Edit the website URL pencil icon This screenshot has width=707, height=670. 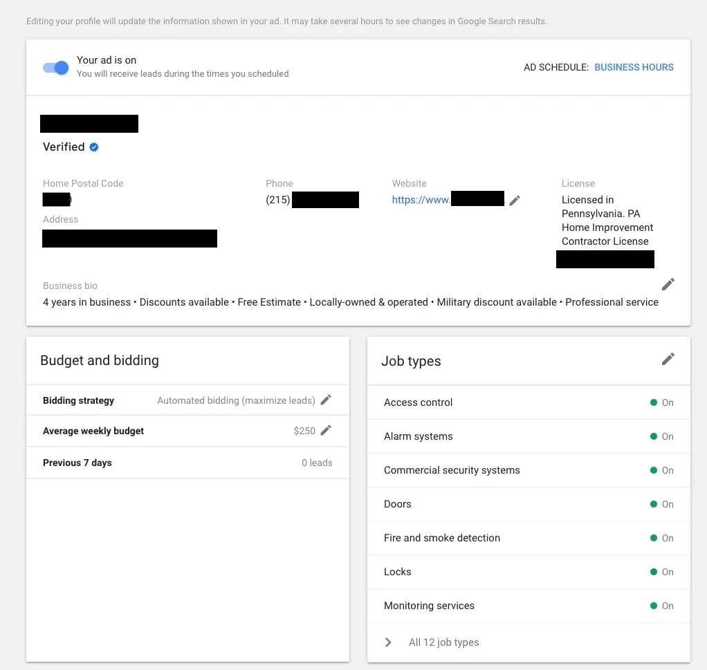(x=514, y=201)
